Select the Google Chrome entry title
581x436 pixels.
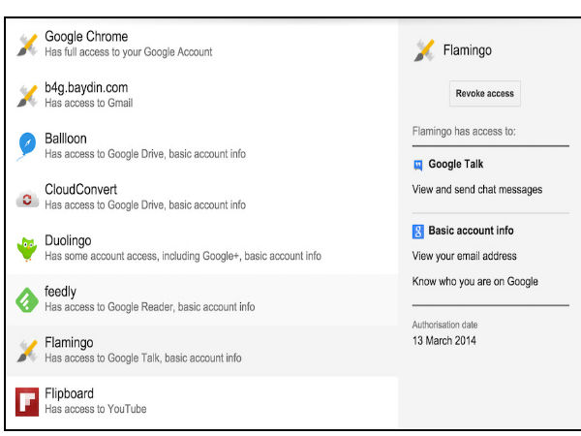(x=86, y=37)
